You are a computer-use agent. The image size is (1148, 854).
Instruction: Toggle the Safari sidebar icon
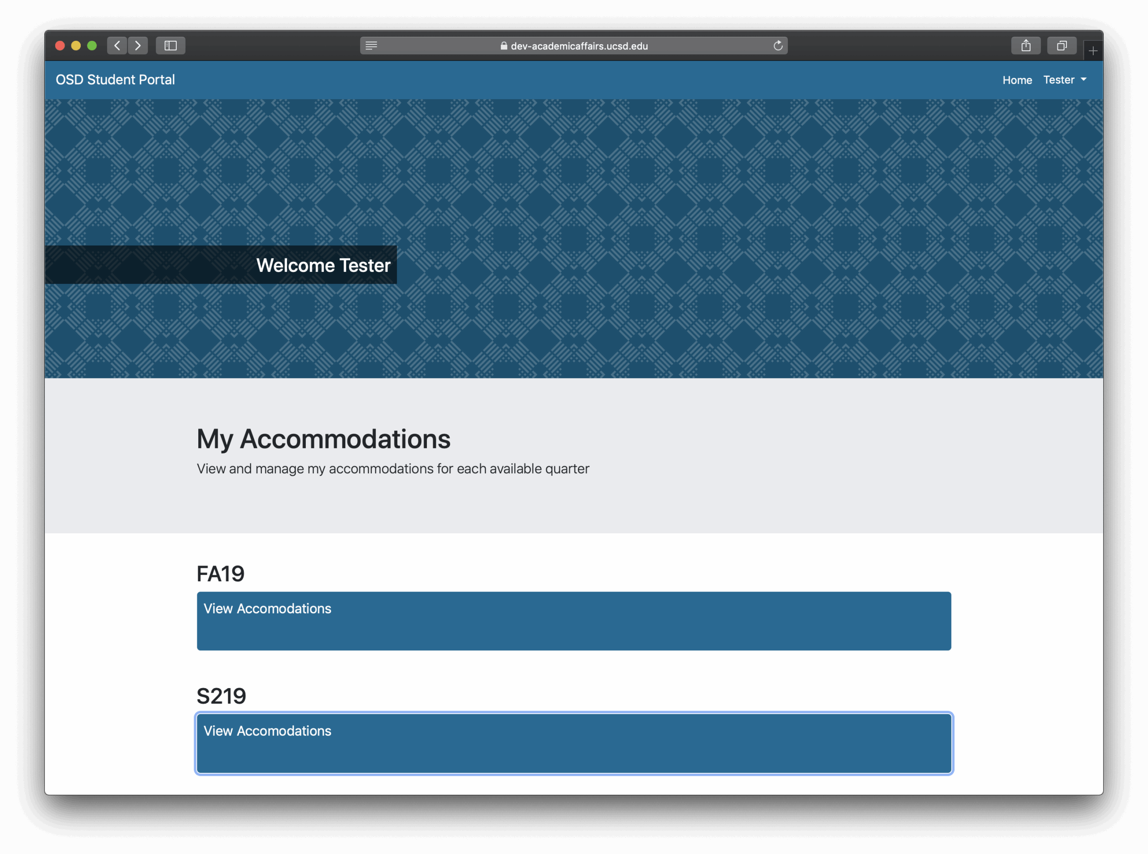click(x=170, y=45)
